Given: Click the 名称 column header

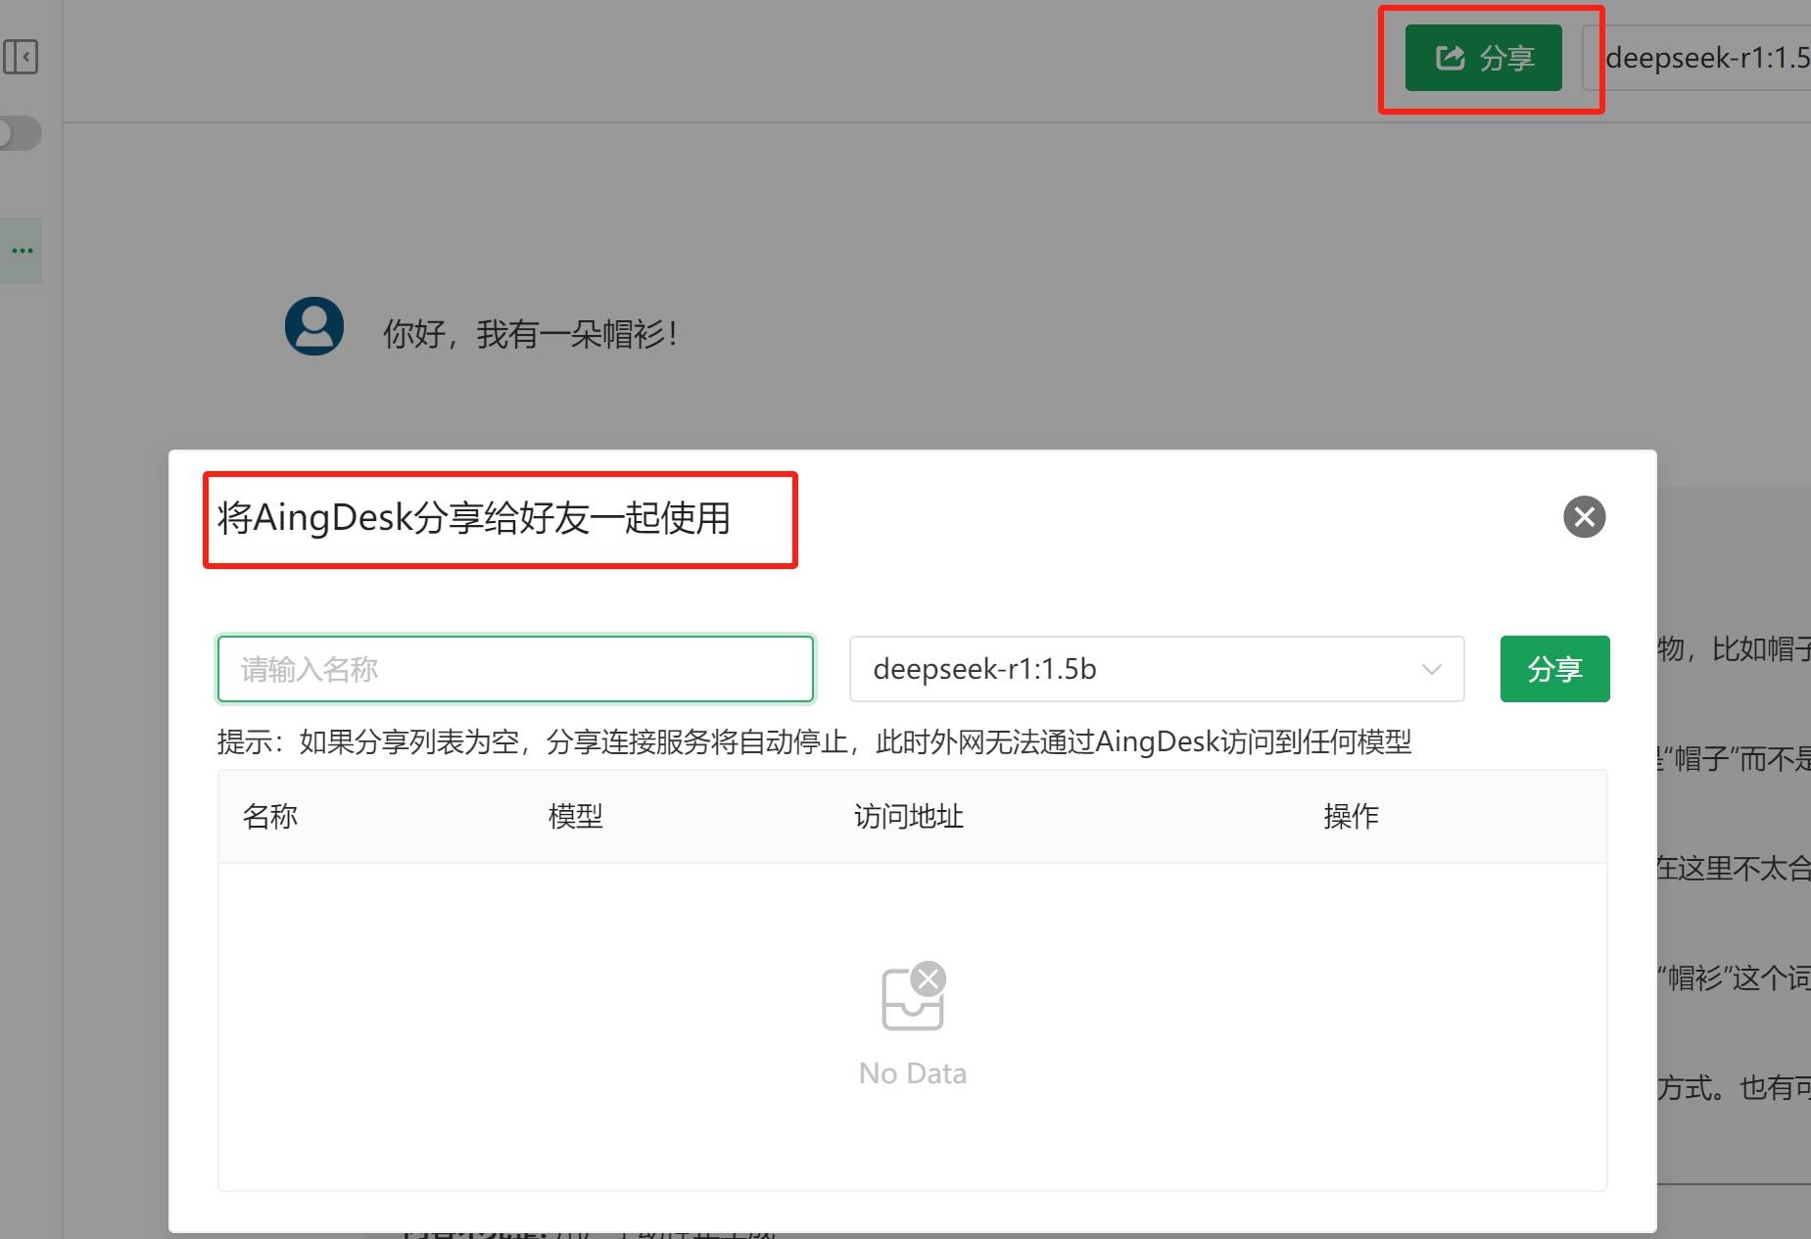Looking at the screenshot, I should pos(270,816).
